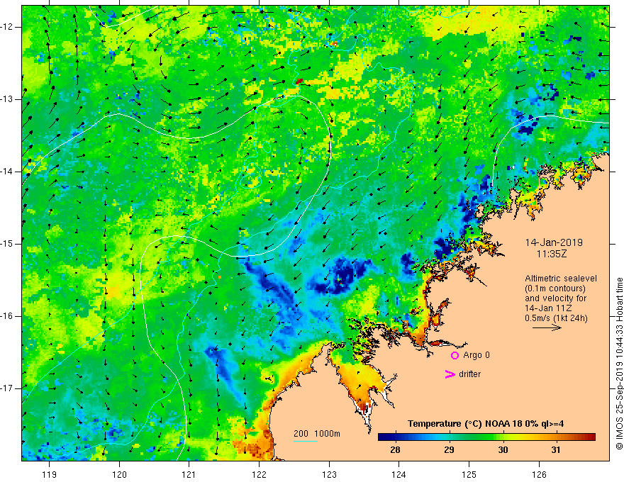
Task: Click the "14-Jan-2019" date text
Action: [x=554, y=242]
